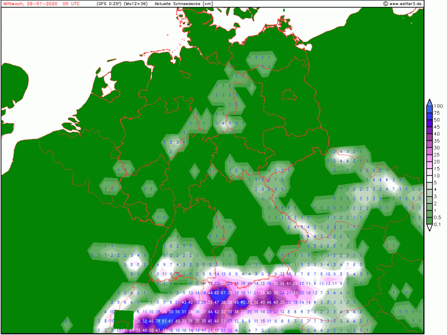The image size is (447, 335).
Task: Click the '(Mo12+36)' forecast run label
Action: 136,4
